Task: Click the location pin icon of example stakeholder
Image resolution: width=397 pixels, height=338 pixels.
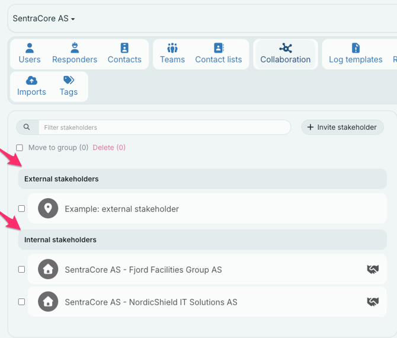Action: 48,209
